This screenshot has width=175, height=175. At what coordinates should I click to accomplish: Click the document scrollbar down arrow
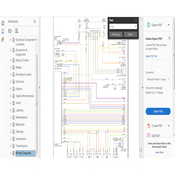point(141,156)
